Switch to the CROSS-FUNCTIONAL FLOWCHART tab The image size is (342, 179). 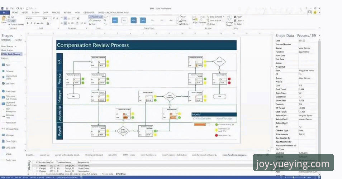113,13
